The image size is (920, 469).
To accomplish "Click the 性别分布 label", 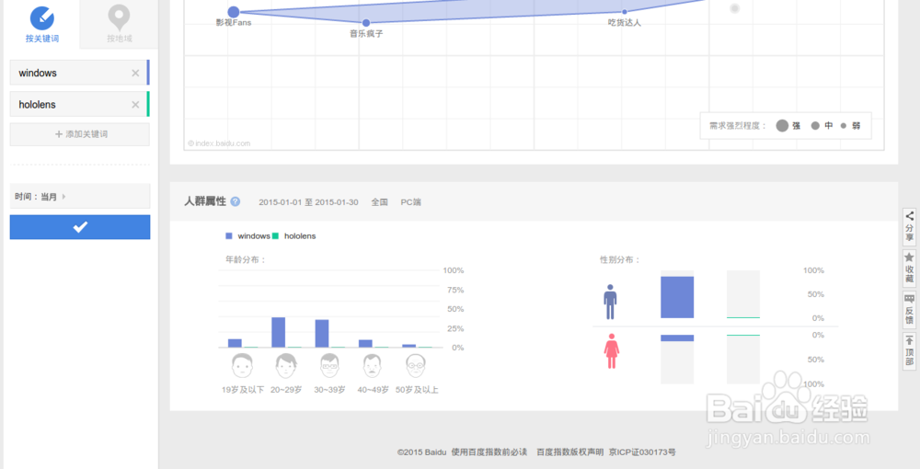I will coord(619,259).
